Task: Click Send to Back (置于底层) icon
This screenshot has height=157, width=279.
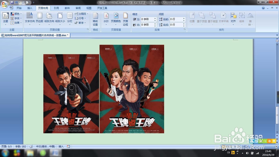Action: point(213,18)
